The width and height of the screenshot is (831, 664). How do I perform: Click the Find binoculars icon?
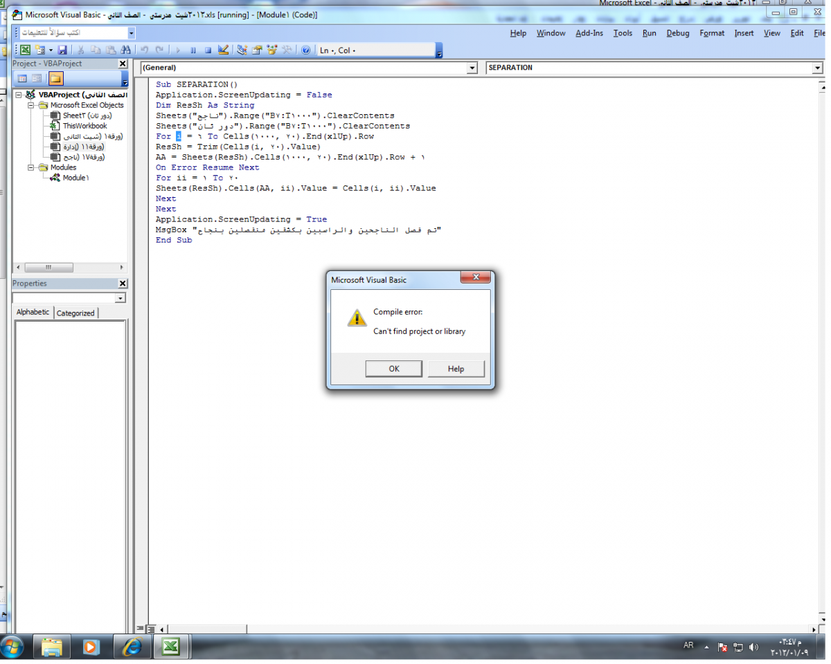[x=126, y=50]
